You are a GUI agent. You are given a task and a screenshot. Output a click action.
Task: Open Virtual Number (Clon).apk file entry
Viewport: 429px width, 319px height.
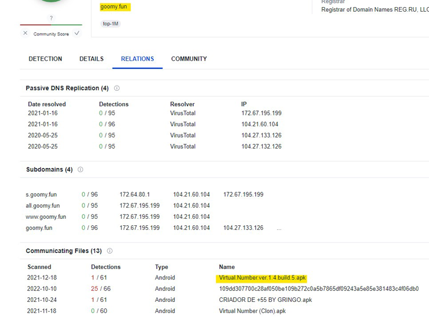point(252,311)
